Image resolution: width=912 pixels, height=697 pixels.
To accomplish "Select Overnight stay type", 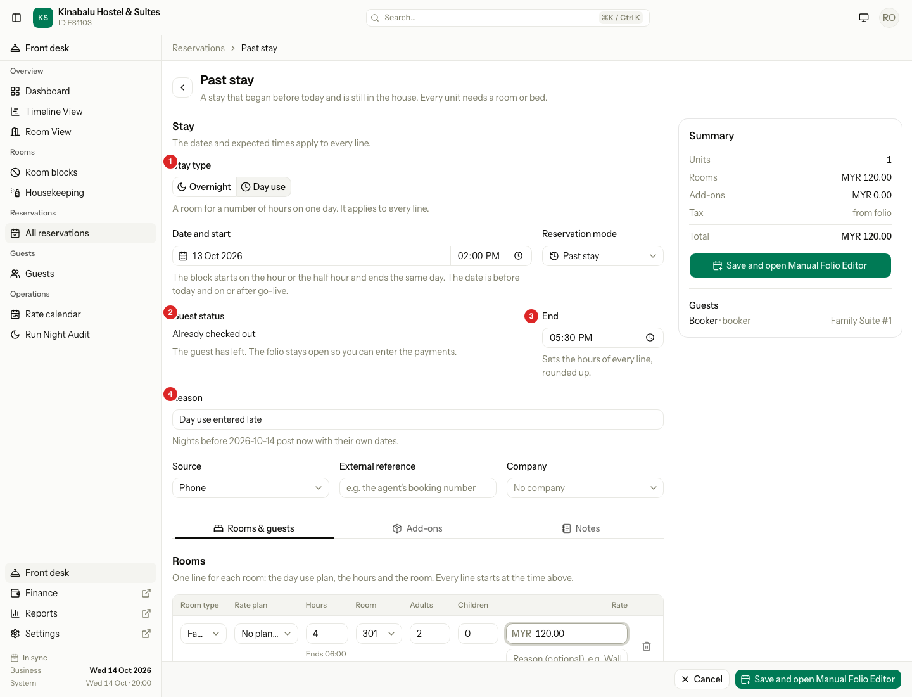I will 204,187.
